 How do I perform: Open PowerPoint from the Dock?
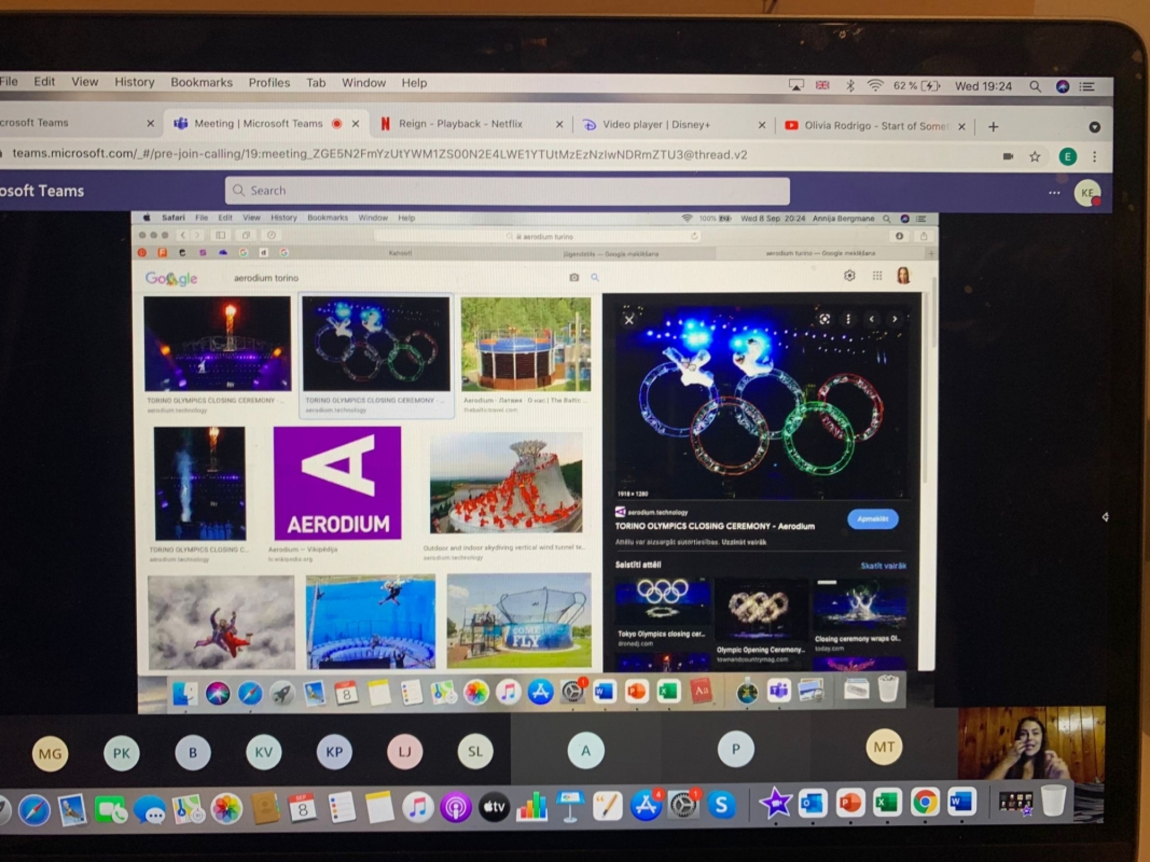coord(850,802)
